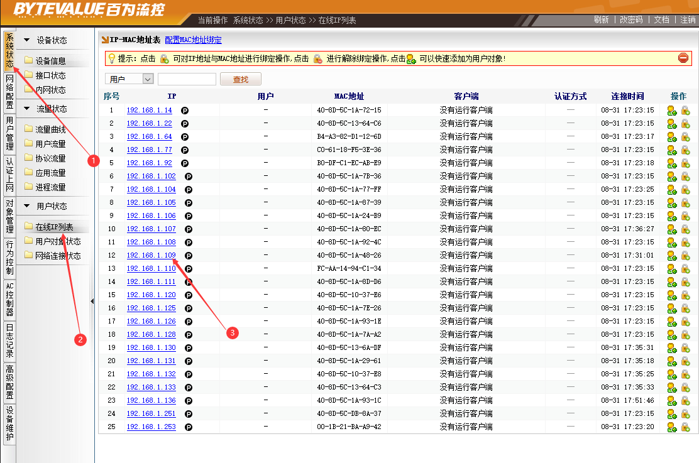
Task: Collapse the 用户状态 section
Action: (27, 206)
